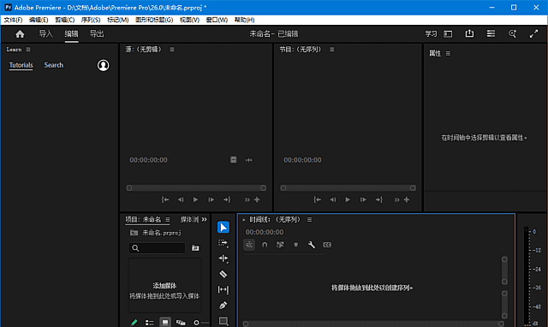Open the 编辑(E) menu
The image size is (548, 327).
coord(39,20)
